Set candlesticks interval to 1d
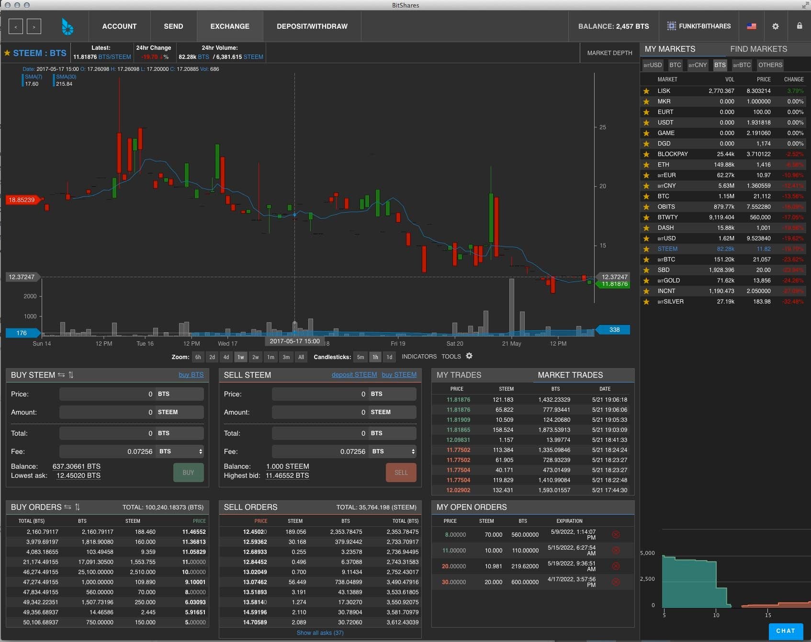Viewport: 811px width, 642px height. click(389, 357)
